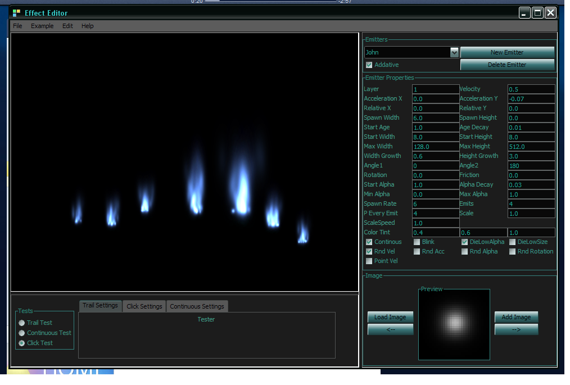
Task: Click the Velocity input field
Action: (x=531, y=89)
